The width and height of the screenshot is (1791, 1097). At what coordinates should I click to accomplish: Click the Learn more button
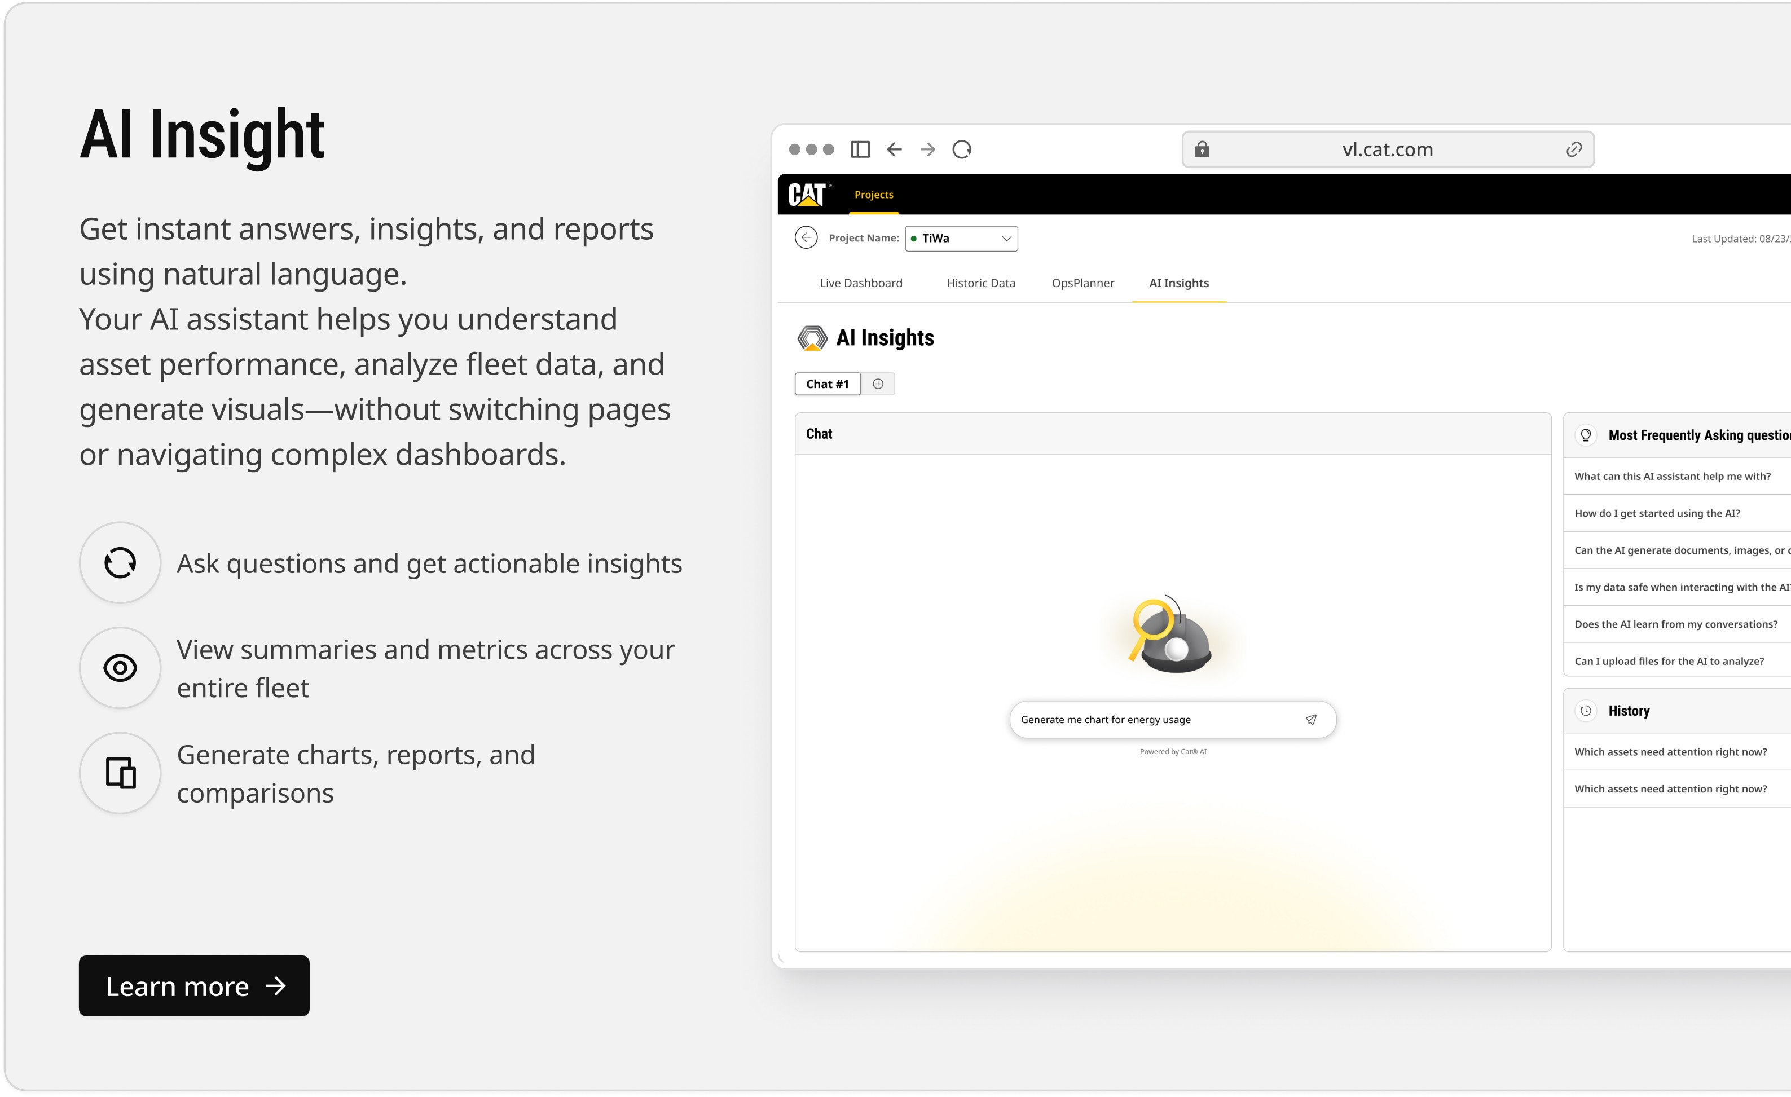coord(194,986)
